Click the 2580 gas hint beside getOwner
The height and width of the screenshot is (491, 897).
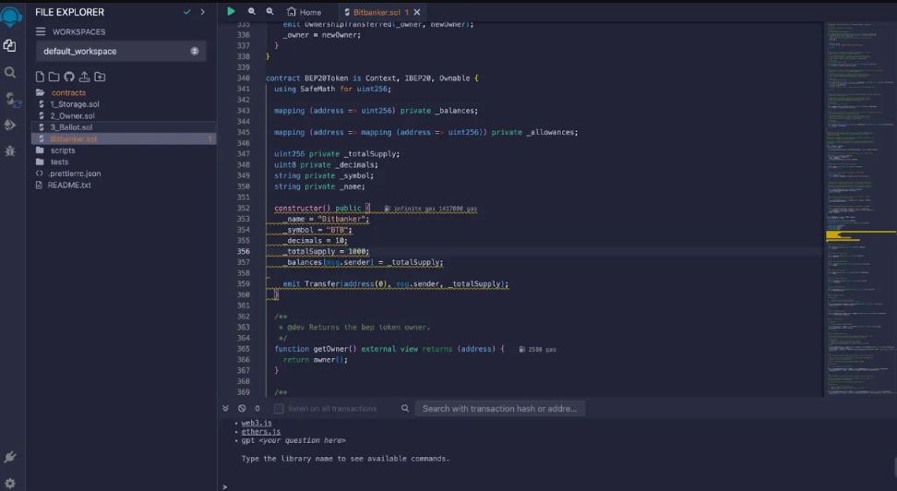(537, 349)
